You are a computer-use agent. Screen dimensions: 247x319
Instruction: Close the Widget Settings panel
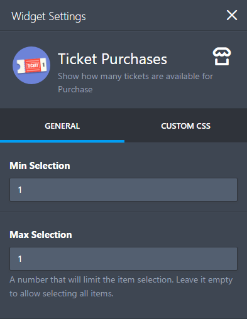point(232,15)
